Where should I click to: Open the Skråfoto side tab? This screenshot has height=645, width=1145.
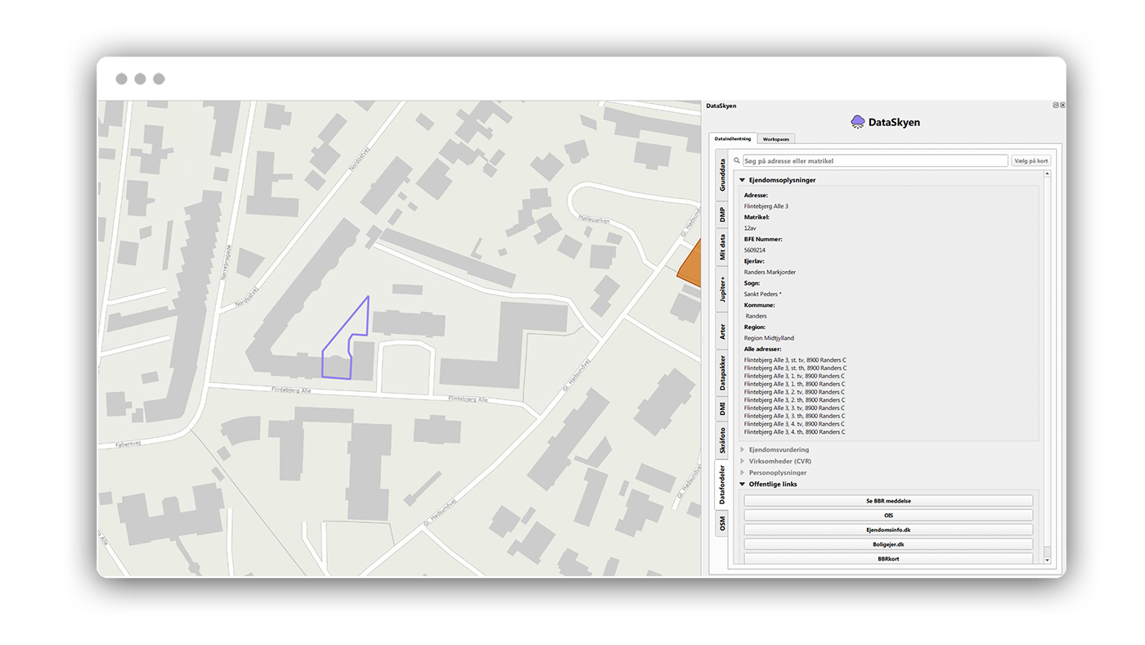pyautogui.click(x=722, y=440)
